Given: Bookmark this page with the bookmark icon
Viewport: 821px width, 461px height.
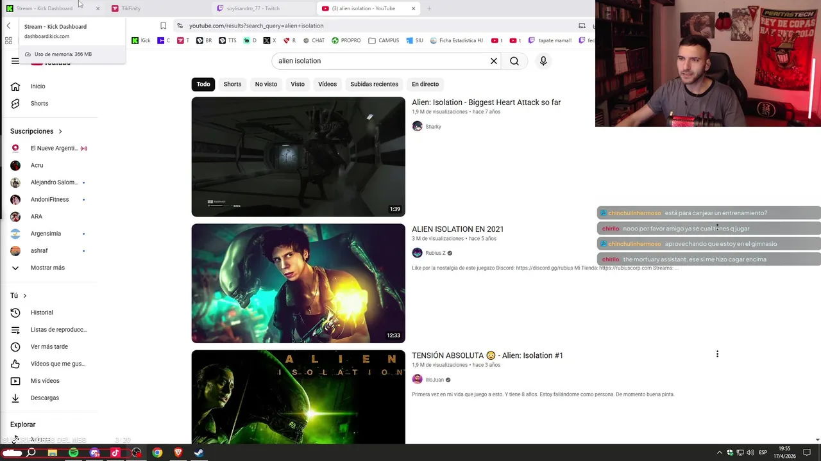Looking at the screenshot, I should 163,26.
